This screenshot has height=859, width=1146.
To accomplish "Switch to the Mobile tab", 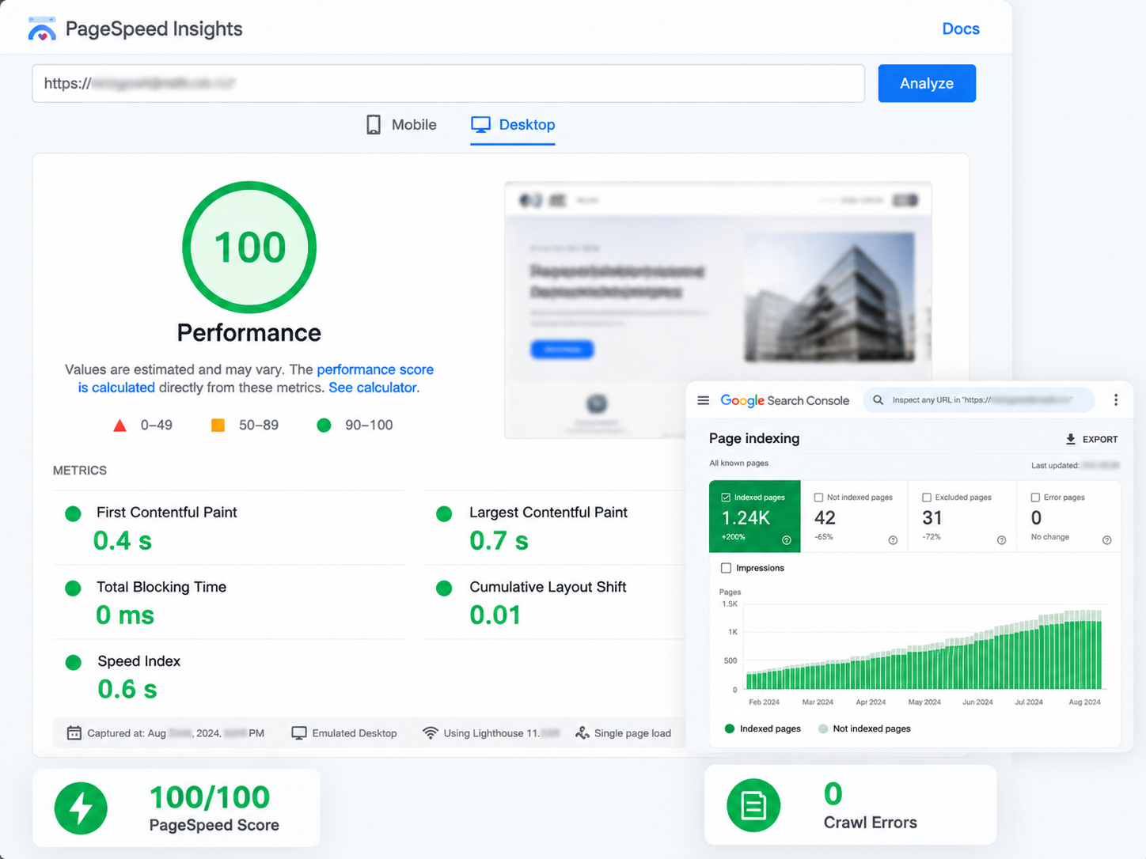I will tap(401, 125).
